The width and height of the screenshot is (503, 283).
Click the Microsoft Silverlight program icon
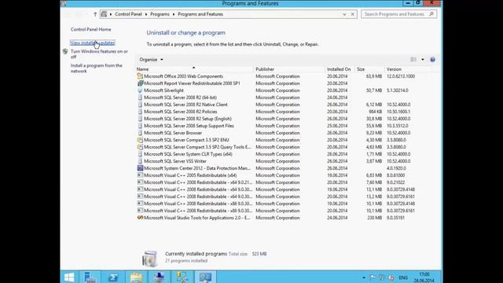140,90
